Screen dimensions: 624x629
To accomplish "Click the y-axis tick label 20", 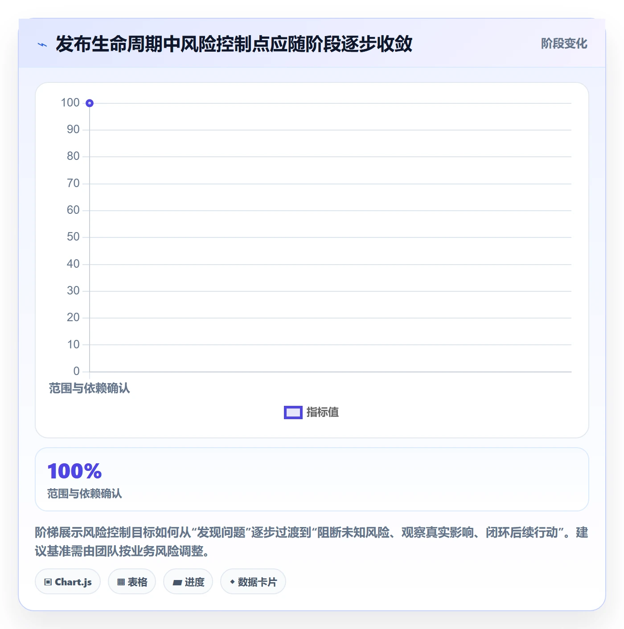I will (73, 318).
